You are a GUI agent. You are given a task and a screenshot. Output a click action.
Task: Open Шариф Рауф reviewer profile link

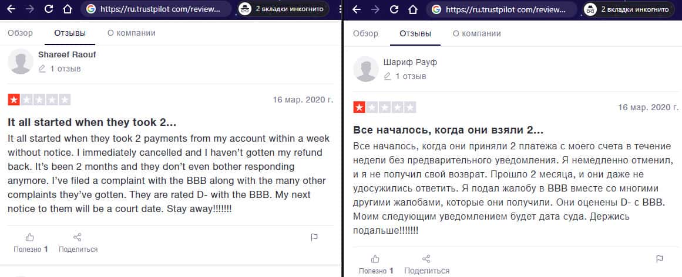click(x=410, y=63)
